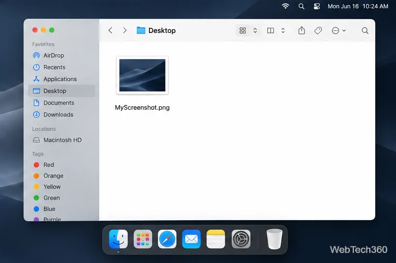Open view options next to grid icon
Viewport: 396px width, 263px height.
click(x=255, y=30)
